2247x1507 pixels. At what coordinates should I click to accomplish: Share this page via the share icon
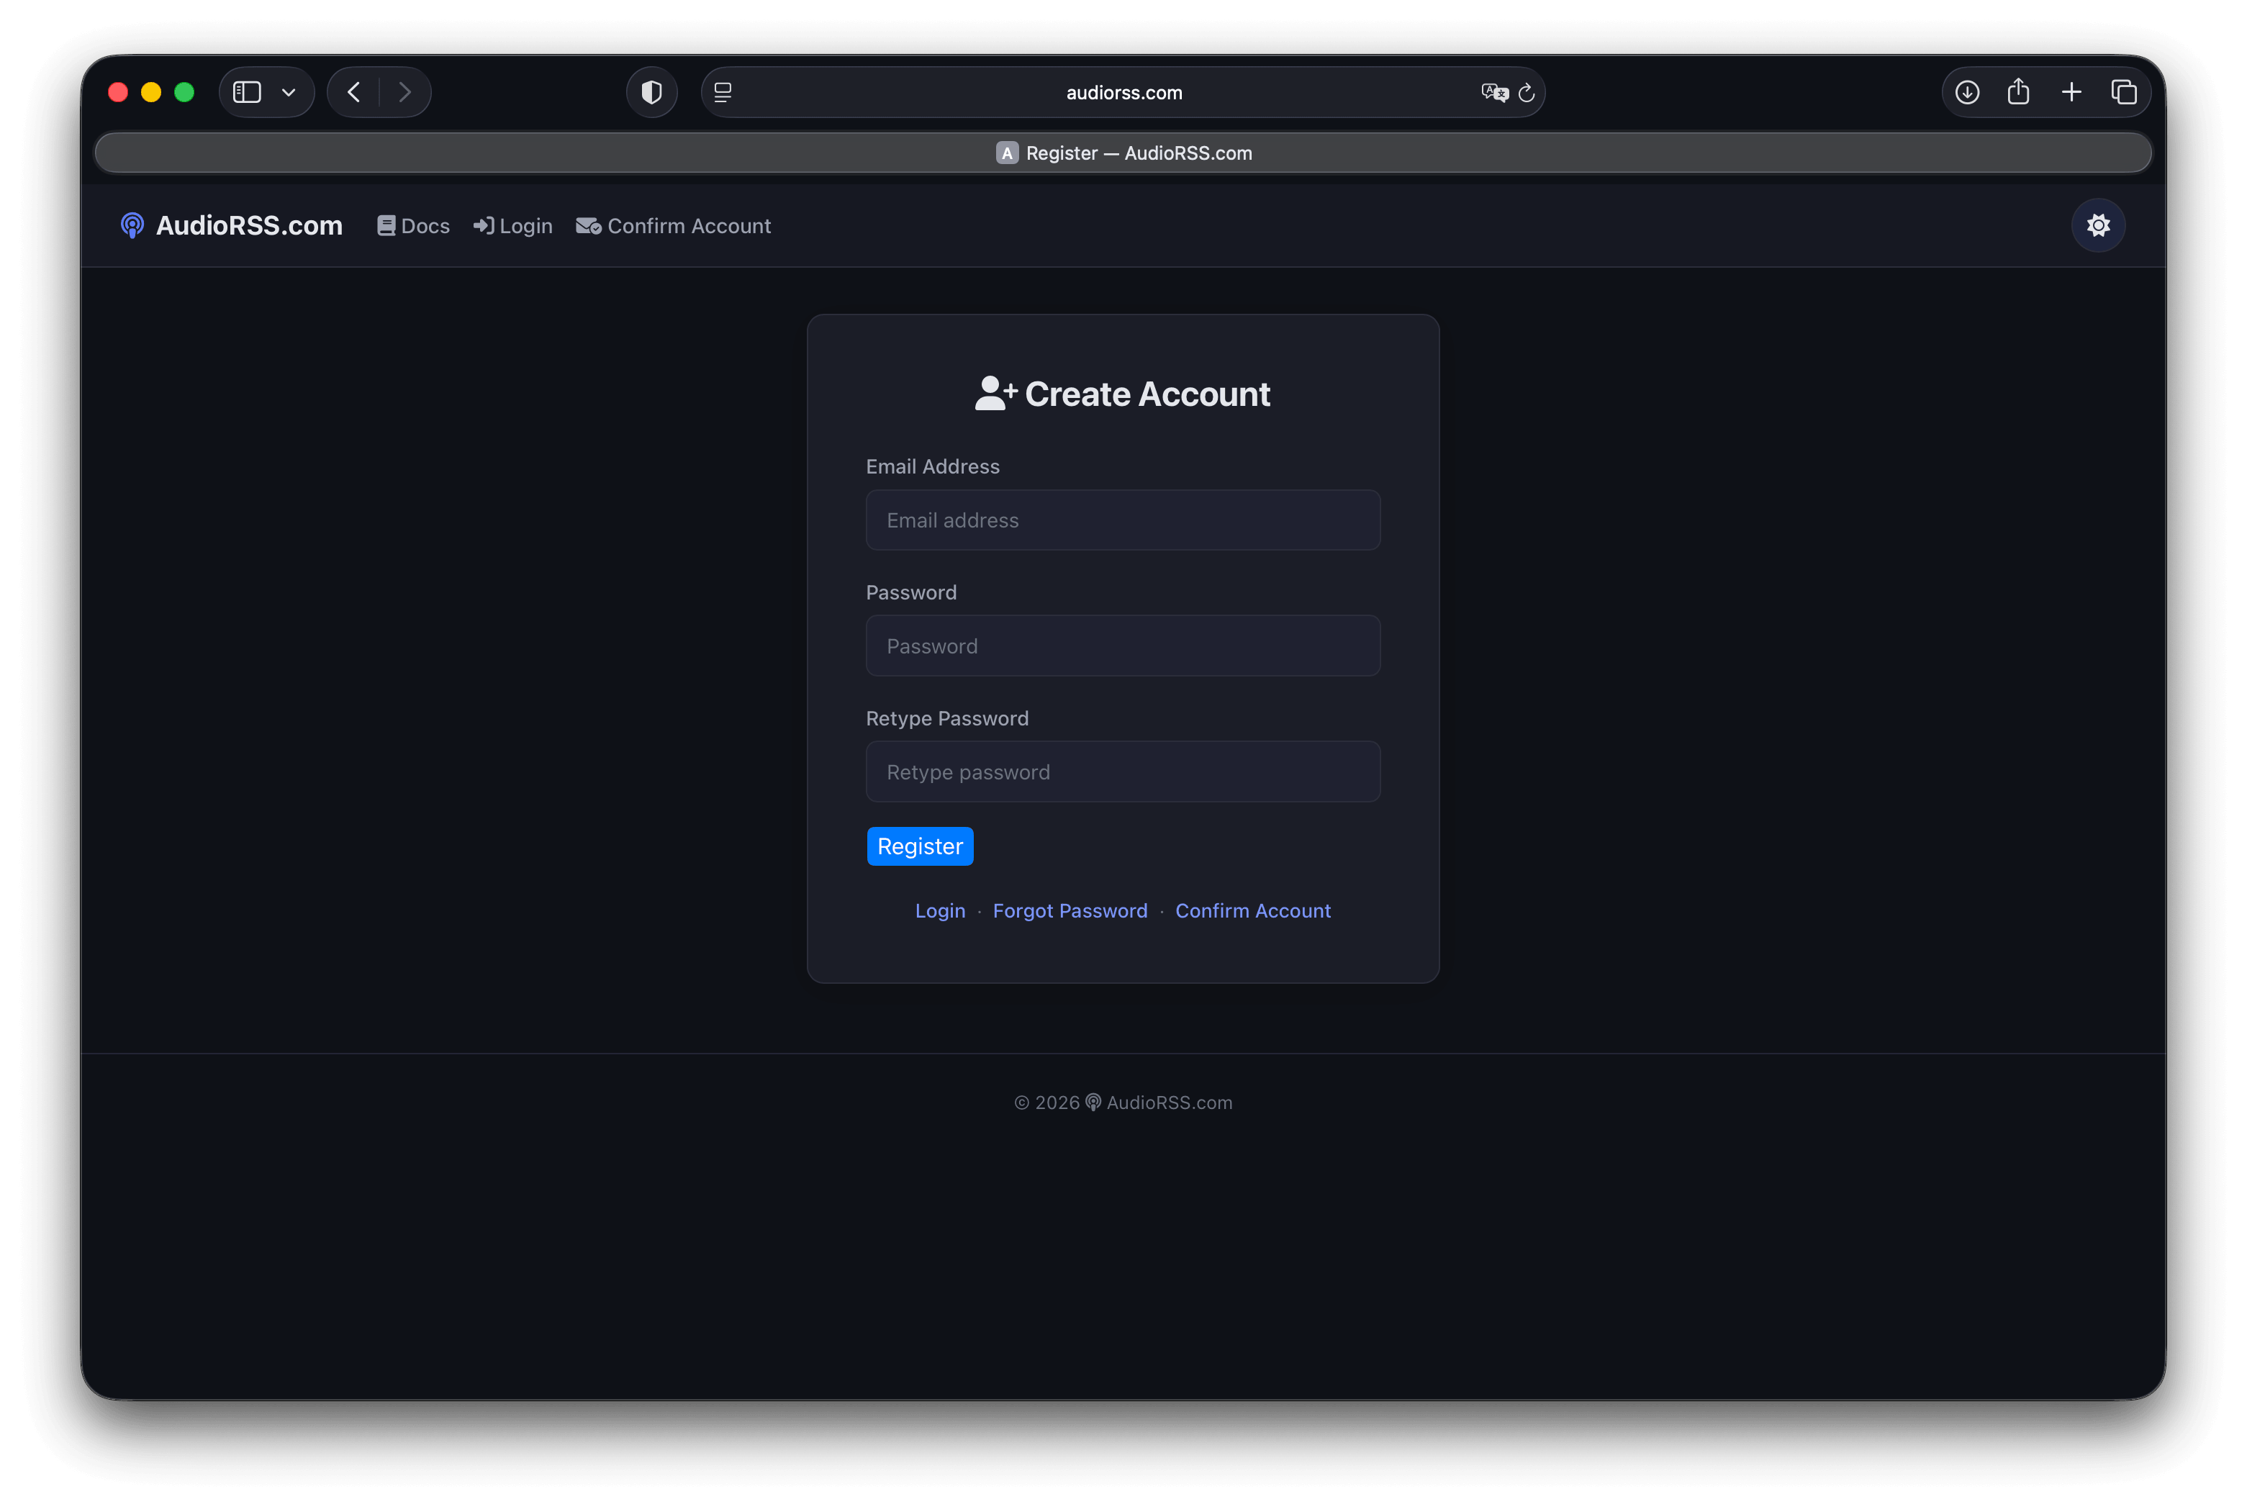(x=2020, y=91)
